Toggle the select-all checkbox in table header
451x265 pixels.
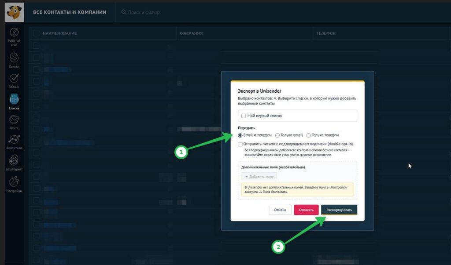[x=36, y=33]
